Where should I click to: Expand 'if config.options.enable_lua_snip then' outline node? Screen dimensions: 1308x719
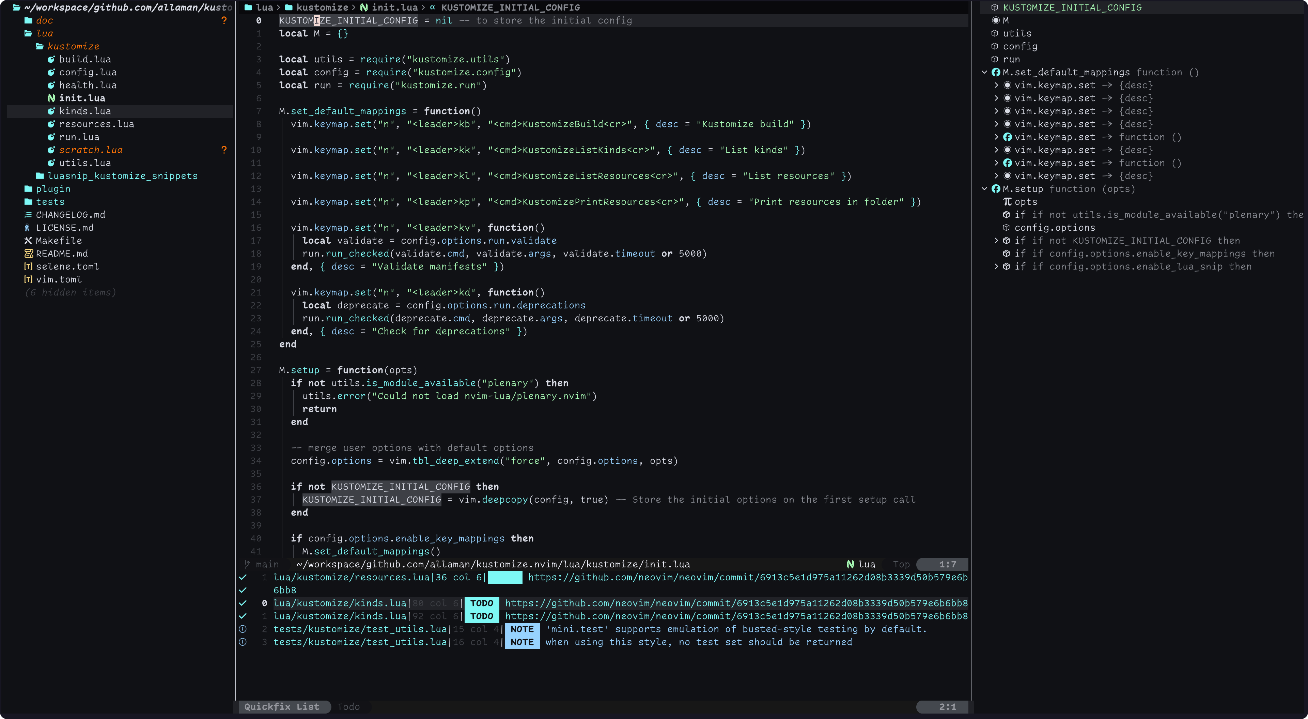(x=996, y=266)
